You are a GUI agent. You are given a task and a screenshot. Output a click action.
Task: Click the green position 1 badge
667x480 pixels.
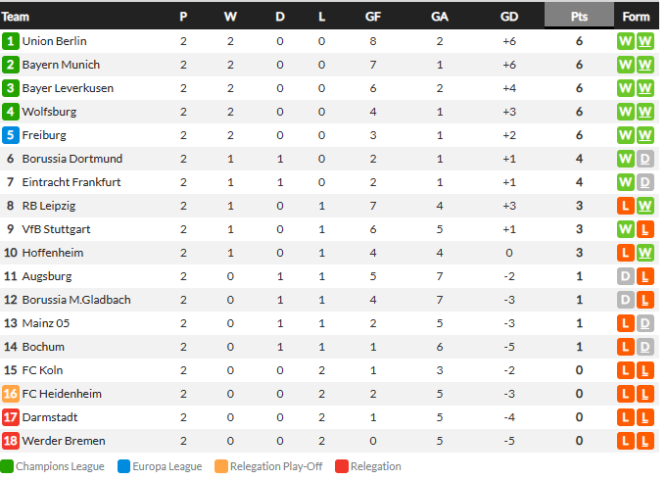(x=11, y=41)
